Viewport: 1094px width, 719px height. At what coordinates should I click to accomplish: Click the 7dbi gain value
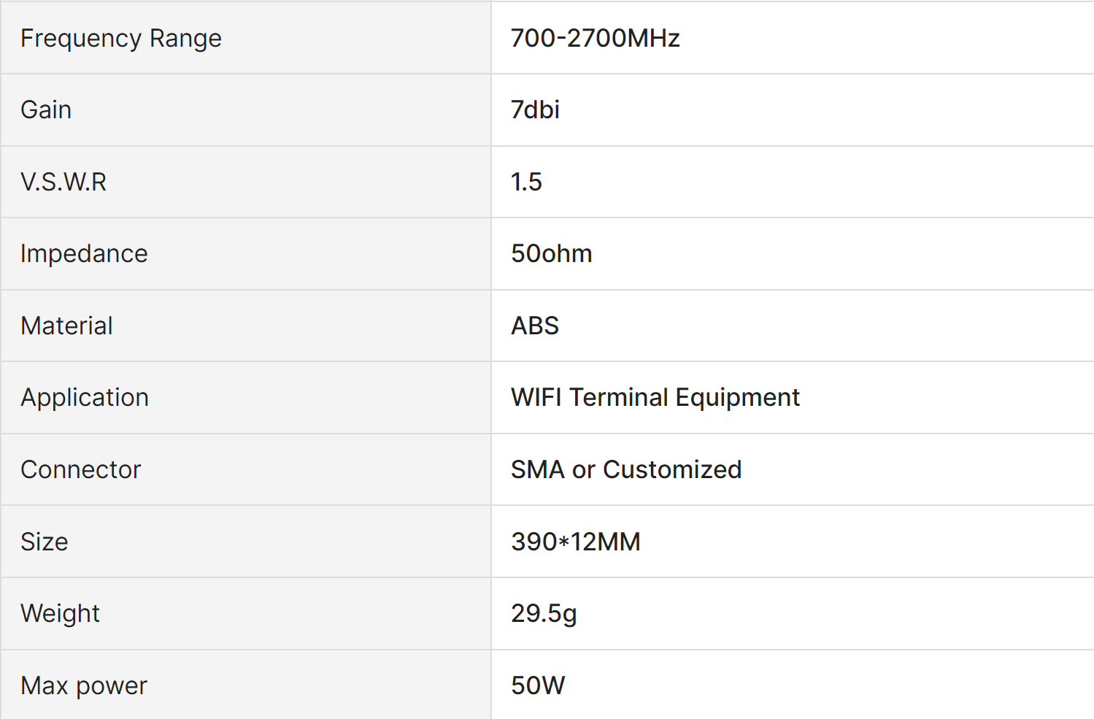click(x=535, y=109)
